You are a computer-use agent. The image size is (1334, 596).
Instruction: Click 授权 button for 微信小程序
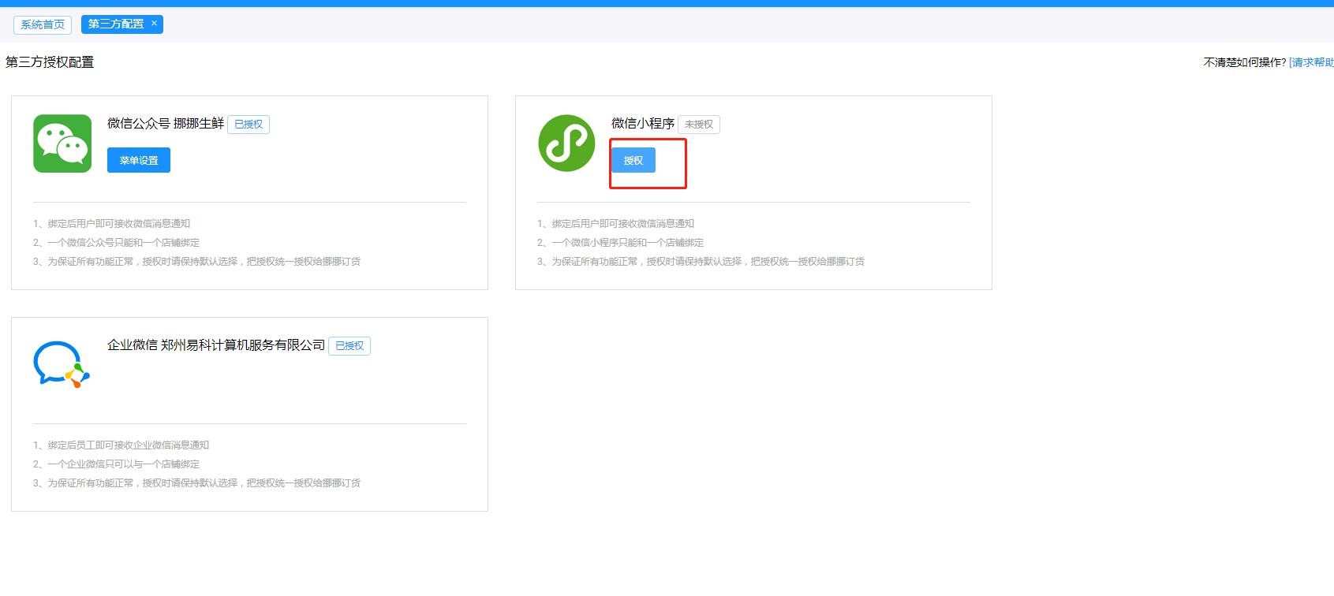coord(633,160)
